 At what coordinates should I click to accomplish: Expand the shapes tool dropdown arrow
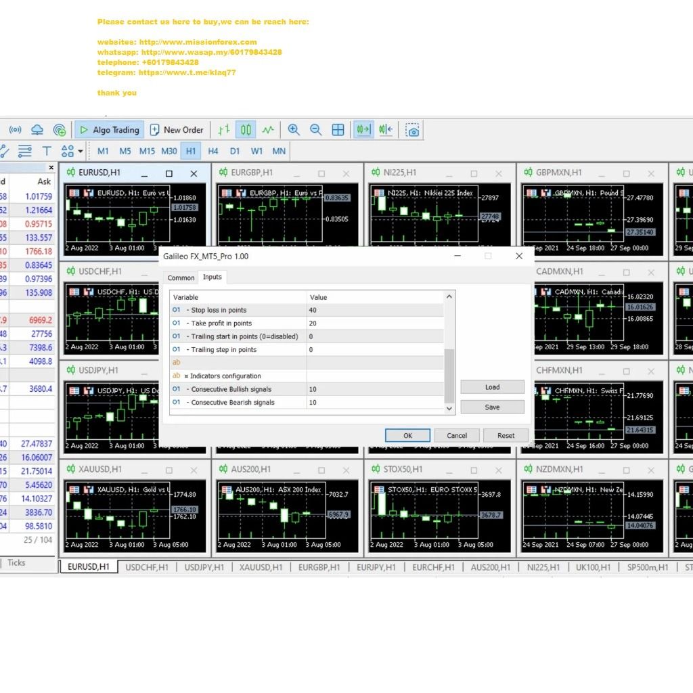coord(81,151)
